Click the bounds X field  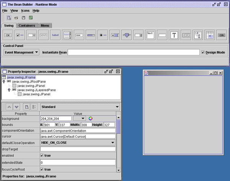coord(49,125)
